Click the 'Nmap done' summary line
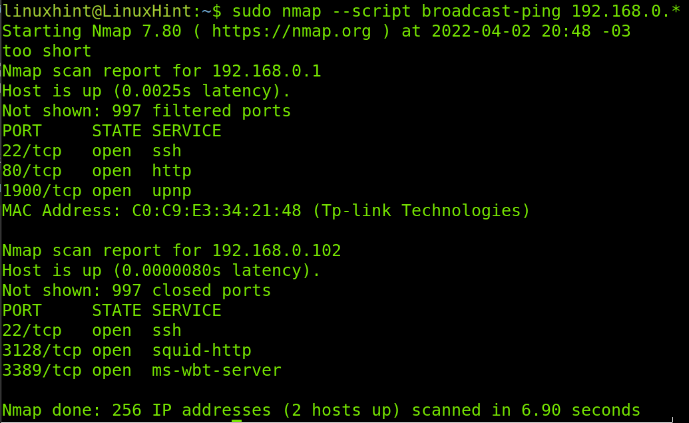Viewport: 689px width, 423px height. click(x=322, y=411)
